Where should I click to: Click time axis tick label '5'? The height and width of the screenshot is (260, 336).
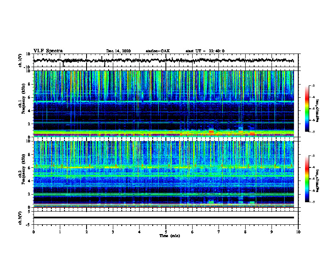pyautogui.click(x=166, y=232)
